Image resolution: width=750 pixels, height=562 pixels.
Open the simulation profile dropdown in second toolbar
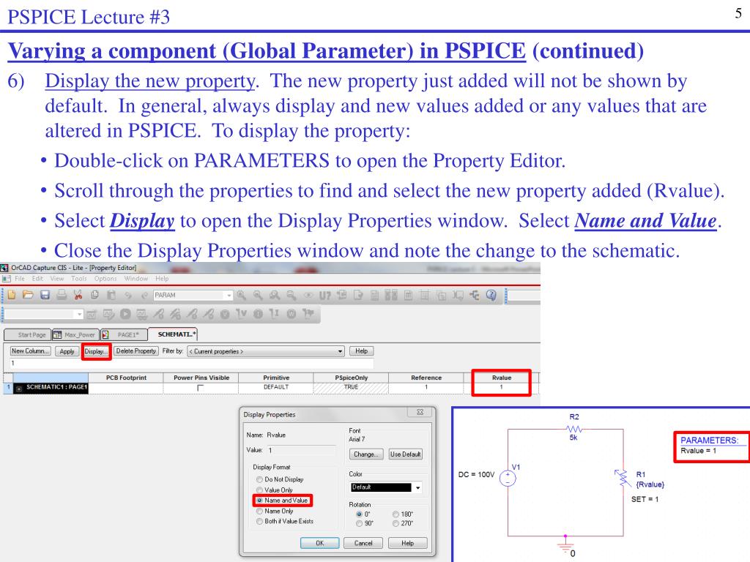[x=79, y=314]
